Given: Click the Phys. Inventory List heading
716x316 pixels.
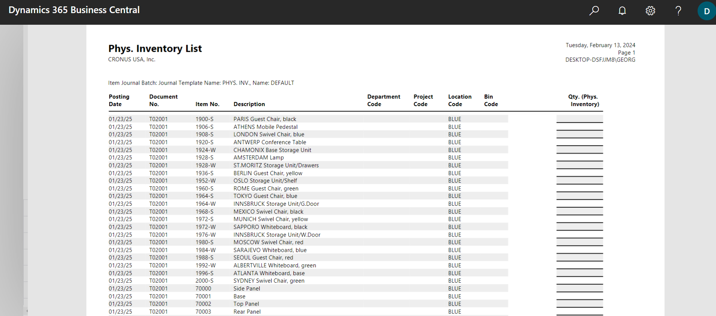Looking at the screenshot, I should (155, 49).
